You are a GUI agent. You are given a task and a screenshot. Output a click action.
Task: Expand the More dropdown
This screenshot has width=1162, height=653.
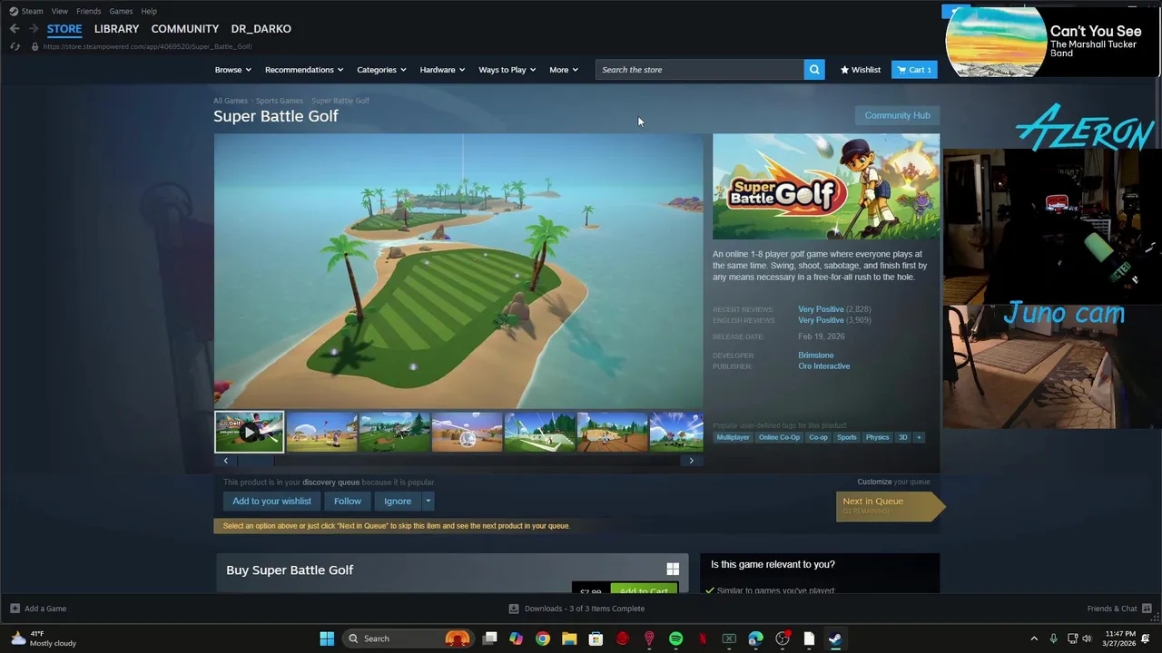(x=563, y=70)
